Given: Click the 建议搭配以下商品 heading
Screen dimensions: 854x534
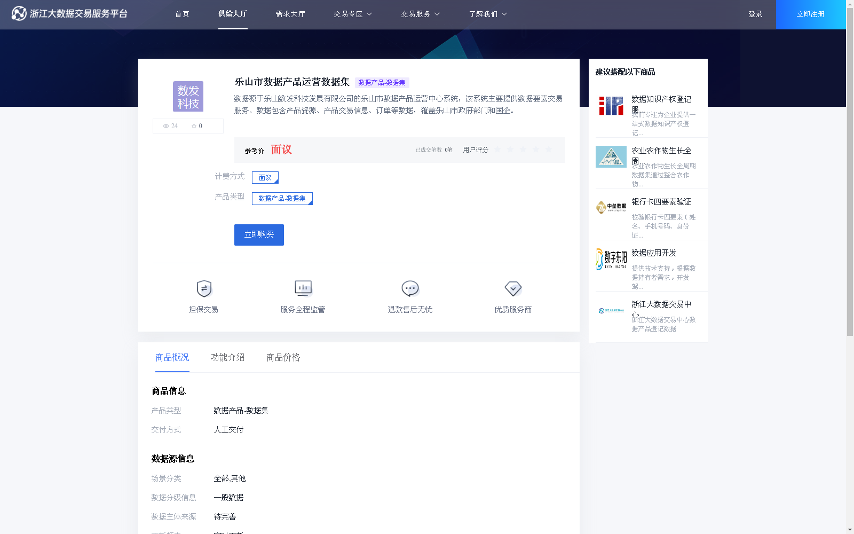Looking at the screenshot, I should [625, 72].
